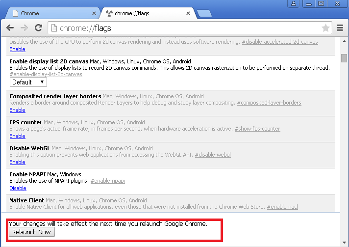Click the 'Native Client' heading text

(x=26, y=200)
